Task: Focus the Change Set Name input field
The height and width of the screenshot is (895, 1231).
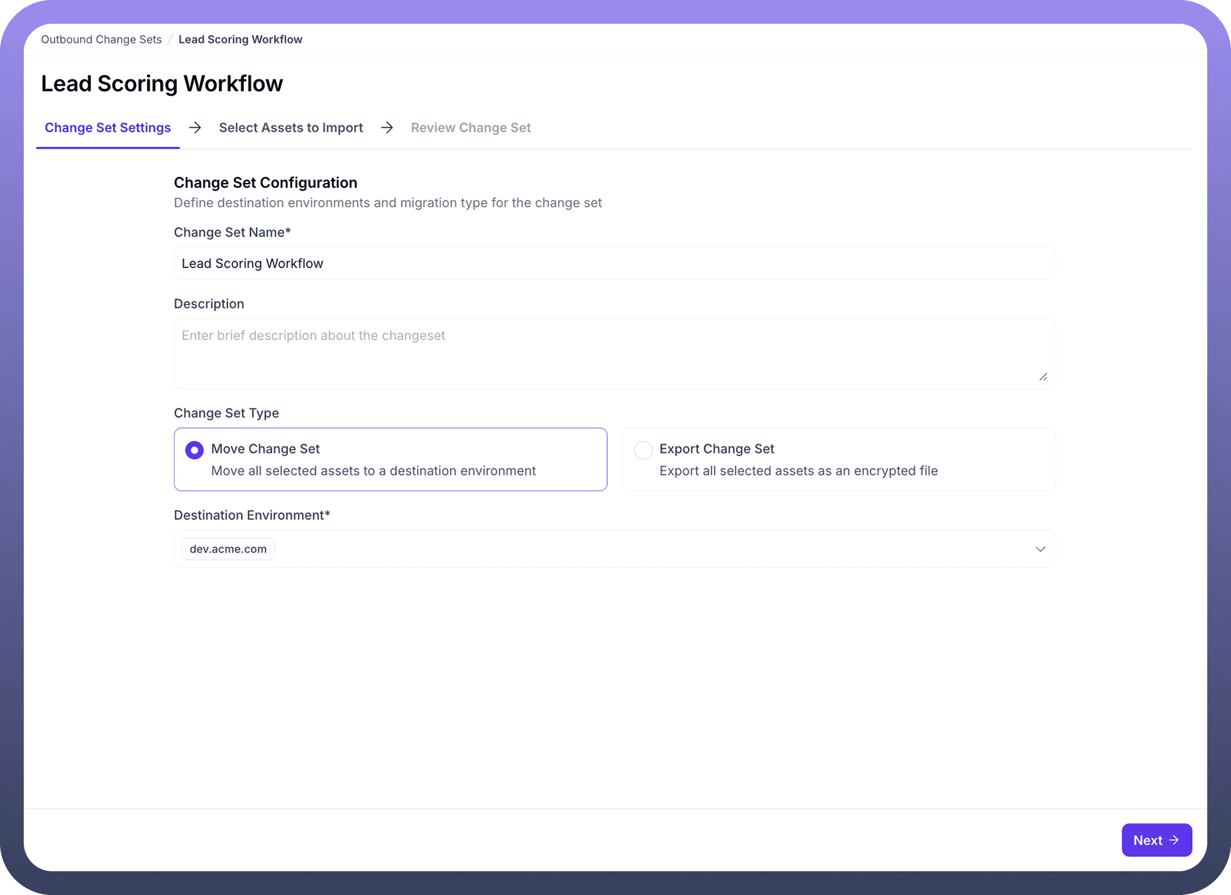Action: 614,263
